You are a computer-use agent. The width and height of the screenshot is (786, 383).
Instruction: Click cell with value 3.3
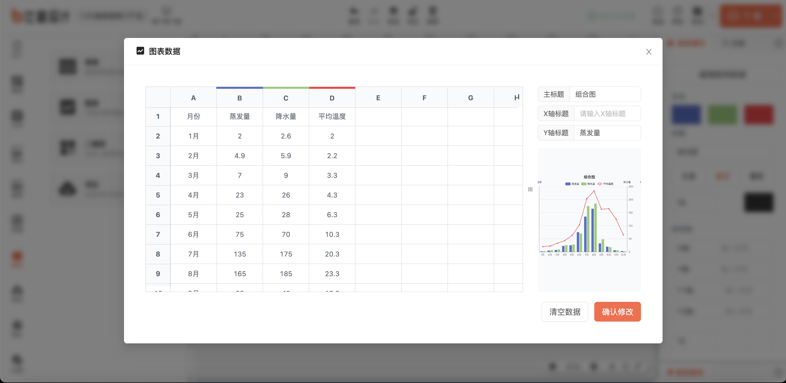point(332,175)
